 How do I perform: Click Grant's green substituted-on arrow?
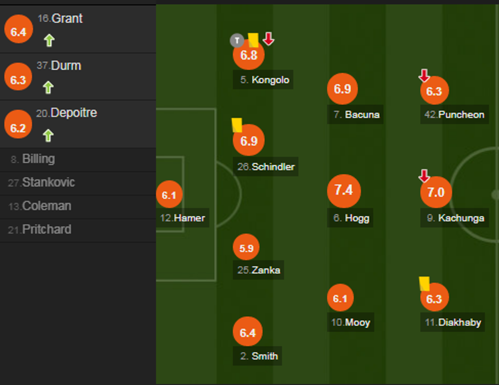click(48, 40)
